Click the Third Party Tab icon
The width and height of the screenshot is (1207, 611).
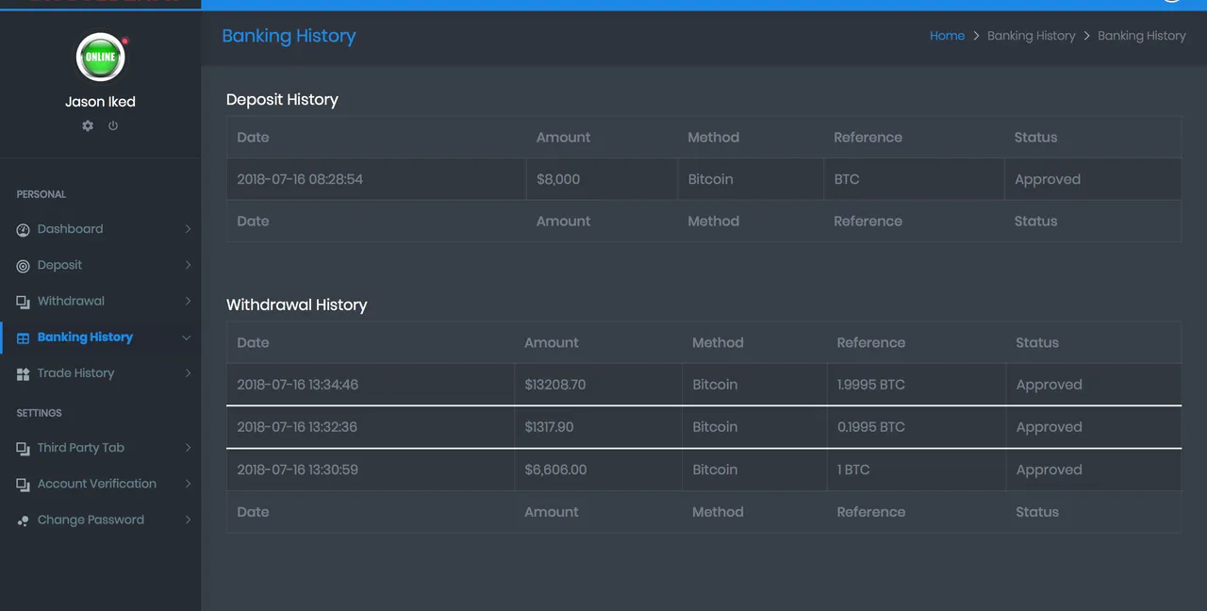click(24, 449)
